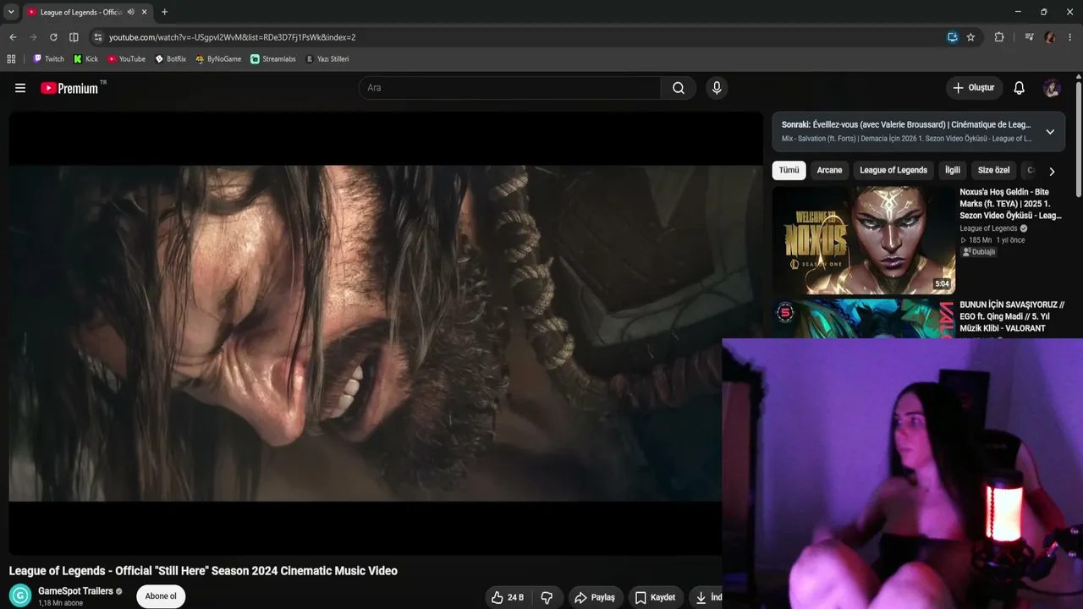The width and height of the screenshot is (1083, 609).
Task: Open the Streamlabs bookmark
Action: point(272,59)
